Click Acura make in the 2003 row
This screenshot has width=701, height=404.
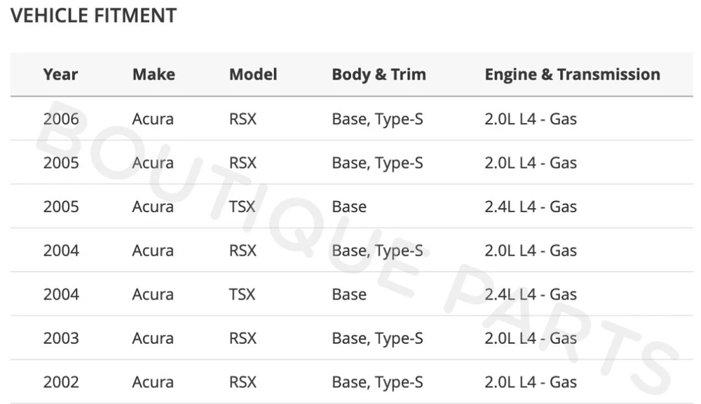point(153,339)
